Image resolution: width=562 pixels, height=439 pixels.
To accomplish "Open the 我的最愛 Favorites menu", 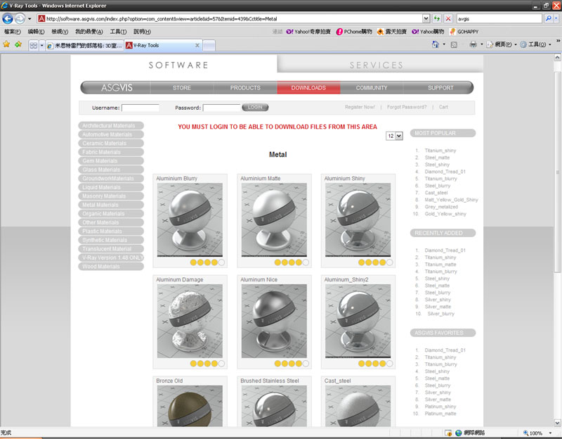I will pyautogui.click(x=89, y=32).
